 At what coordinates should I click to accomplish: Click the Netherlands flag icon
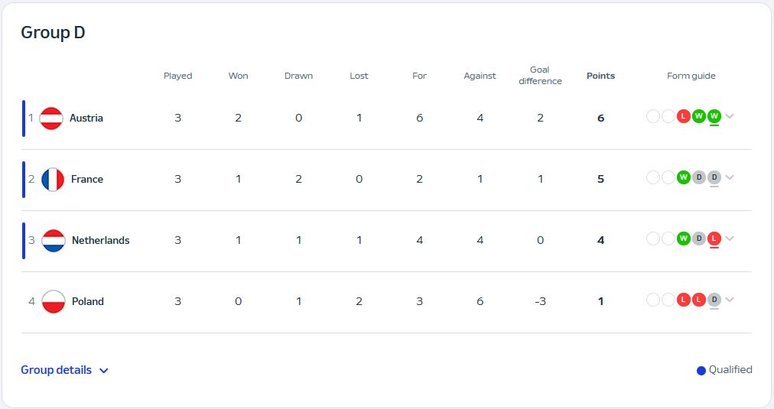54,241
